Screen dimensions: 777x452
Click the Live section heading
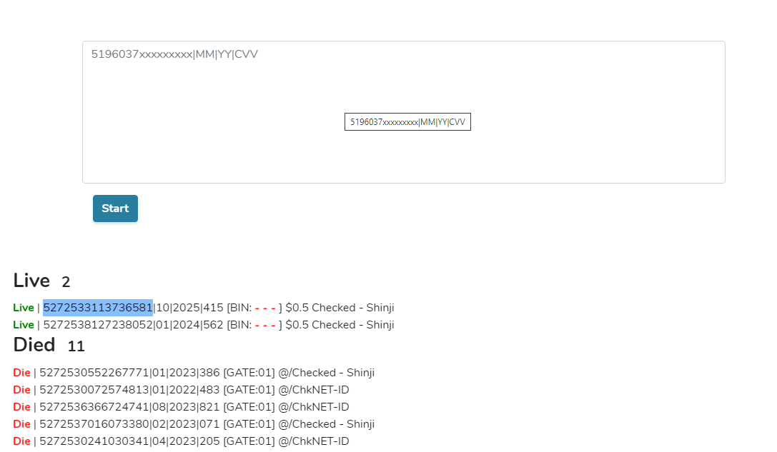pyautogui.click(x=31, y=281)
